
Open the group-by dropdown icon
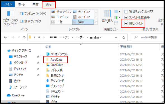point(117,11)
